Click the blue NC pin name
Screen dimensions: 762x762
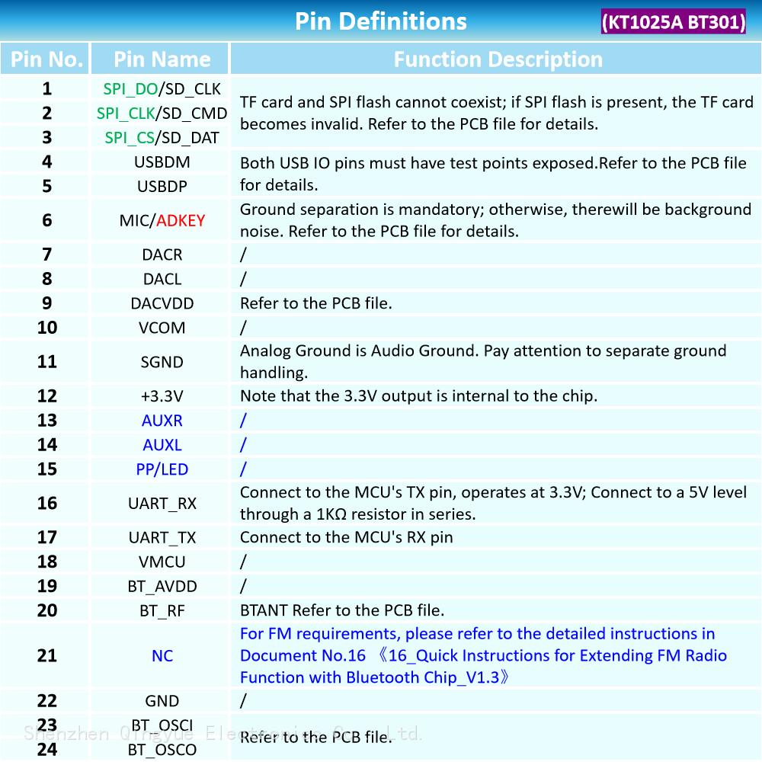tap(162, 656)
